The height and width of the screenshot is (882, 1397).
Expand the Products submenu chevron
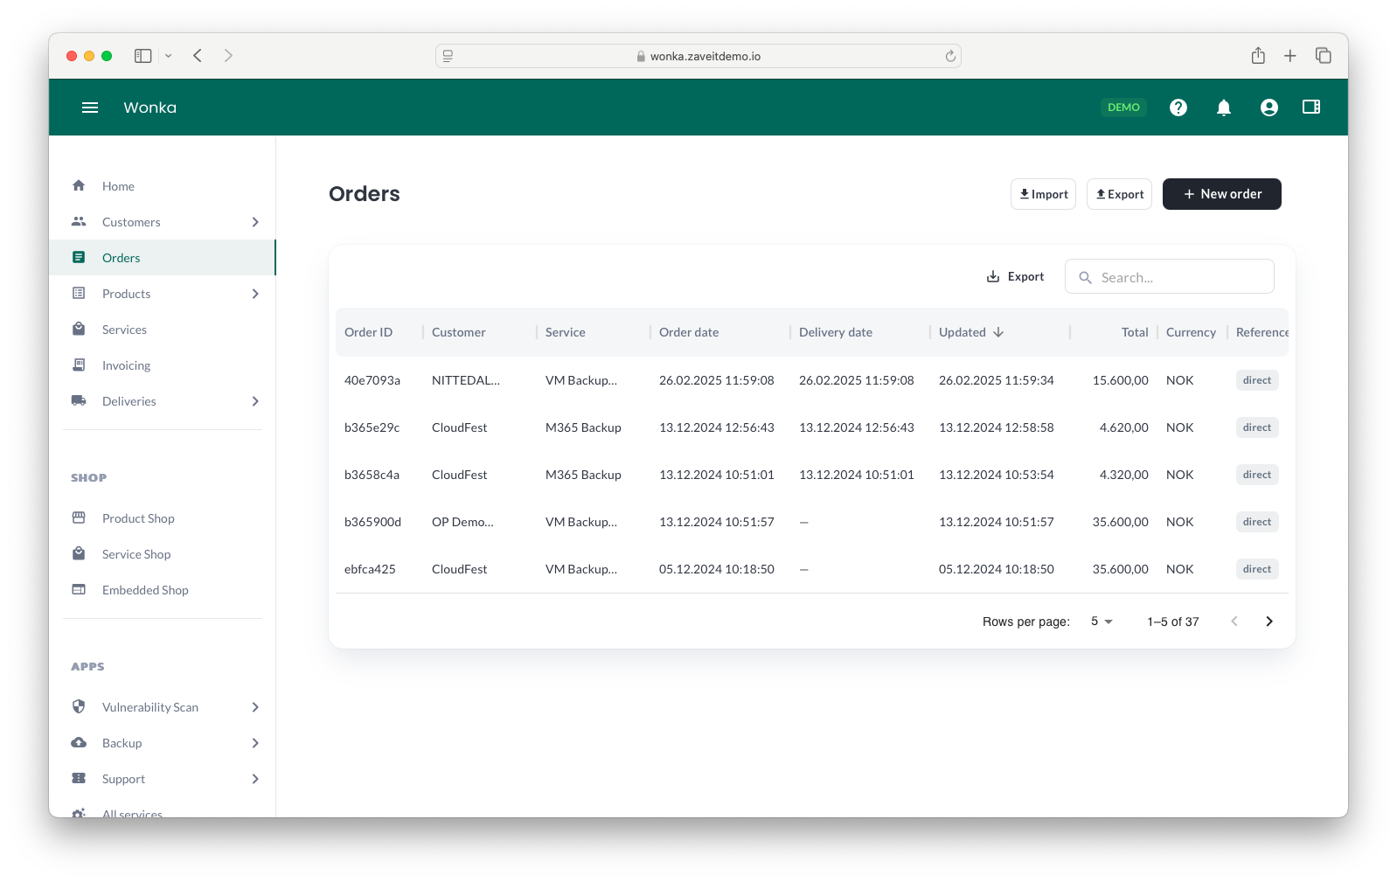(255, 294)
